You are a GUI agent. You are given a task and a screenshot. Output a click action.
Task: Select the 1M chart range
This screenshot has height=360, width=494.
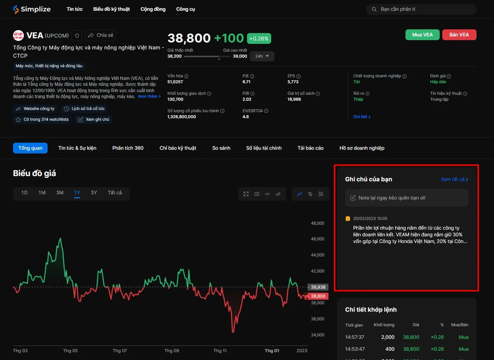click(42, 193)
